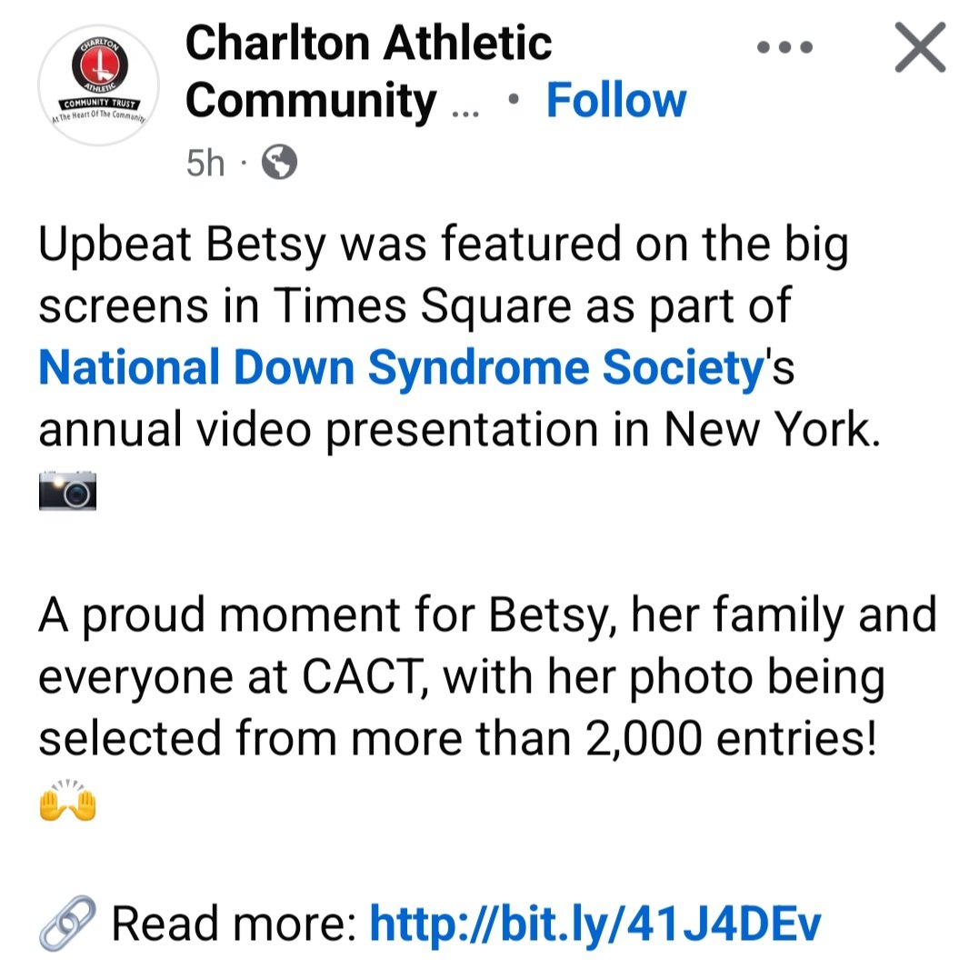The height and width of the screenshot is (979, 979).
Task: Open the Charlton Athletic Community Trust profile picture
Action: (99, 85)
